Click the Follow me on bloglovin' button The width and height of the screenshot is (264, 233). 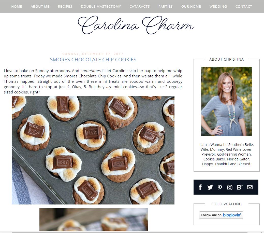221,215
